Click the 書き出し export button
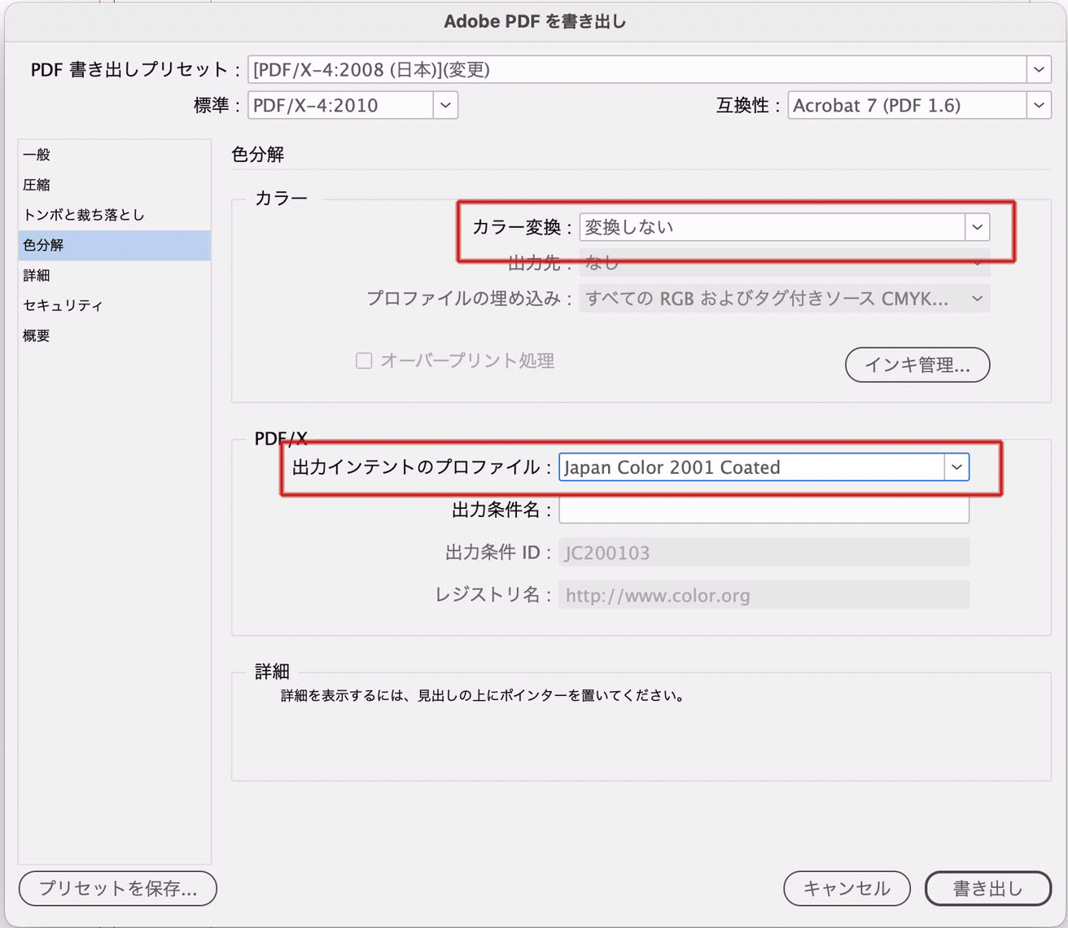 [x=987, y=888]
